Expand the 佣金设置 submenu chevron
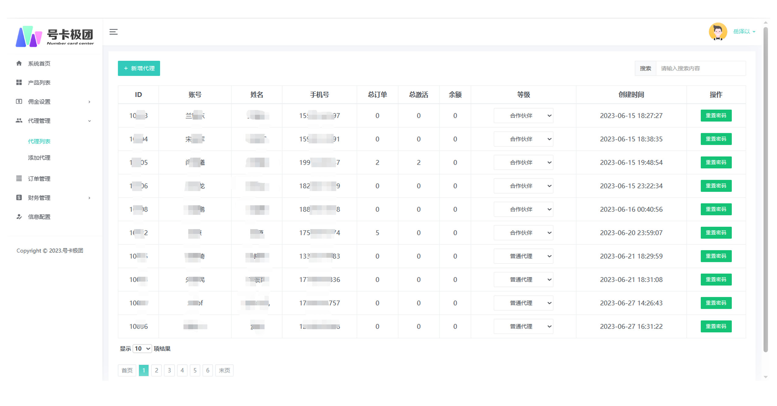Viewport: 777px width, 406px height. click(89, 102)
